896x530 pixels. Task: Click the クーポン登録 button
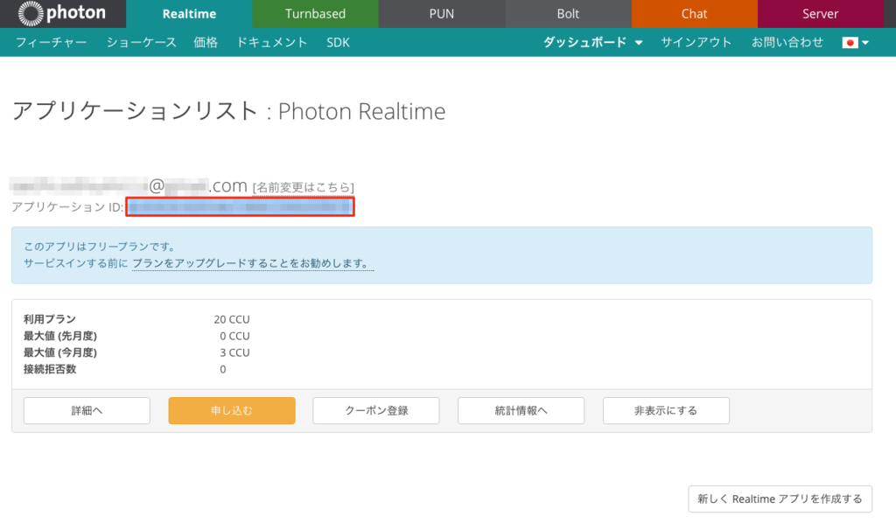click(376, 411)
